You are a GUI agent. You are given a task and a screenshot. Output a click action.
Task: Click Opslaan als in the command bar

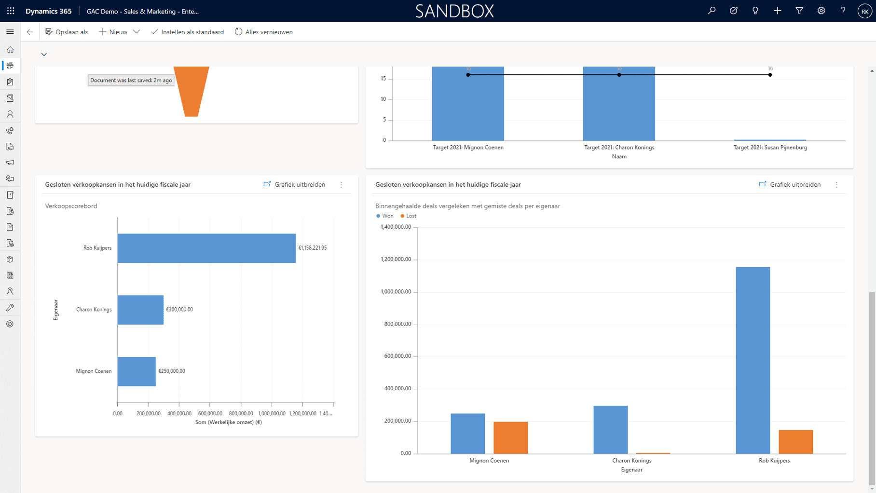[x=67, y=32]
